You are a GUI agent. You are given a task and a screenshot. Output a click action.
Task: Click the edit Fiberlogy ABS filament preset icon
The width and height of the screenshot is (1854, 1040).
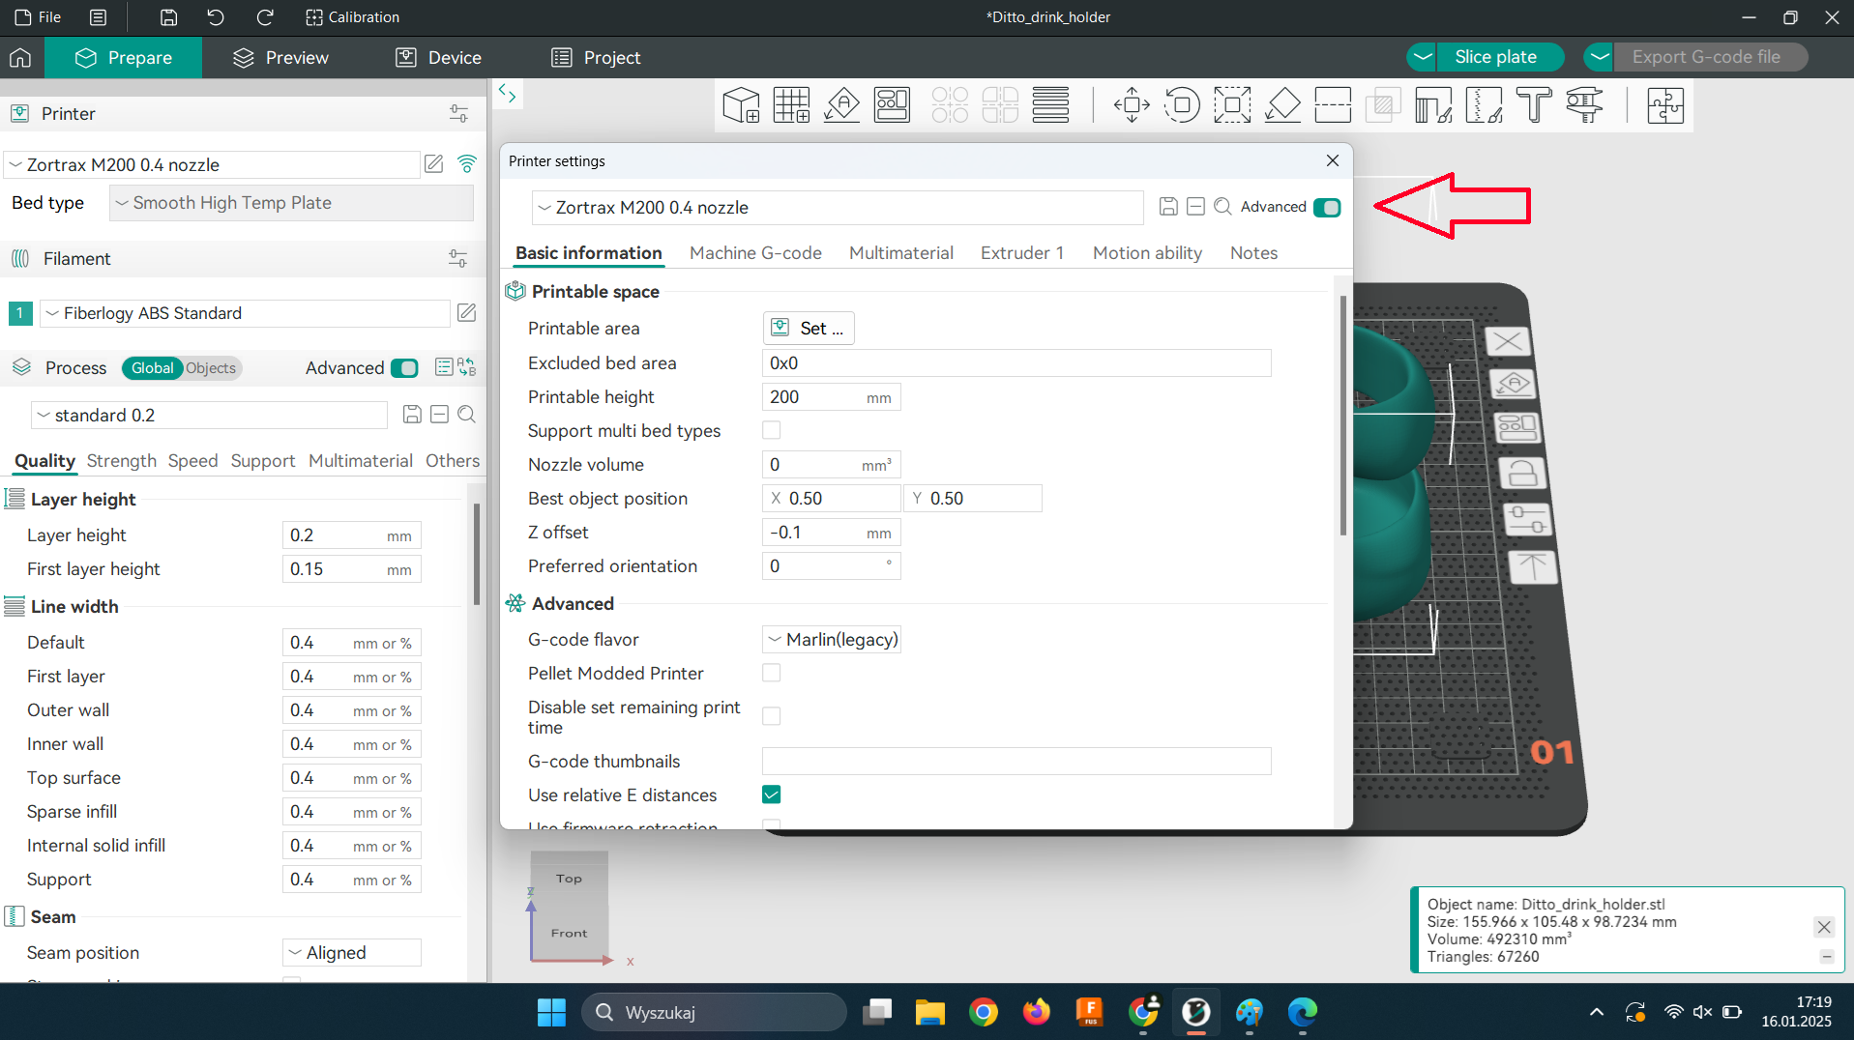pyautogui.click(x=466, y=312)
